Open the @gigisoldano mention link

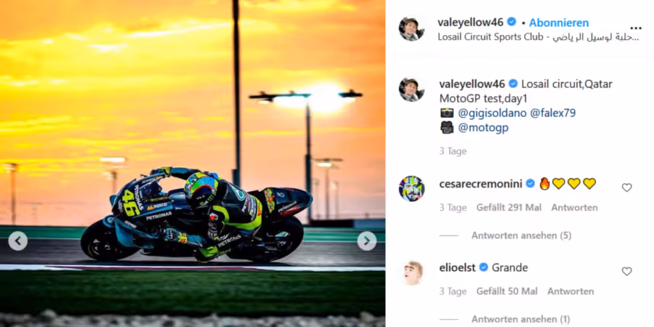click(492, 113)
